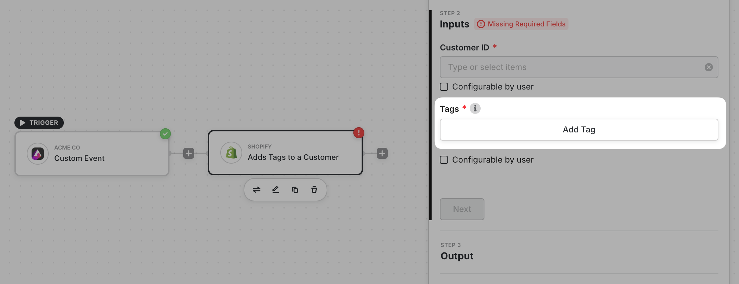This screenshot has width=739, height=284.
Task: Select the TRIGGER label badge
Action: (x=39, y=123)
